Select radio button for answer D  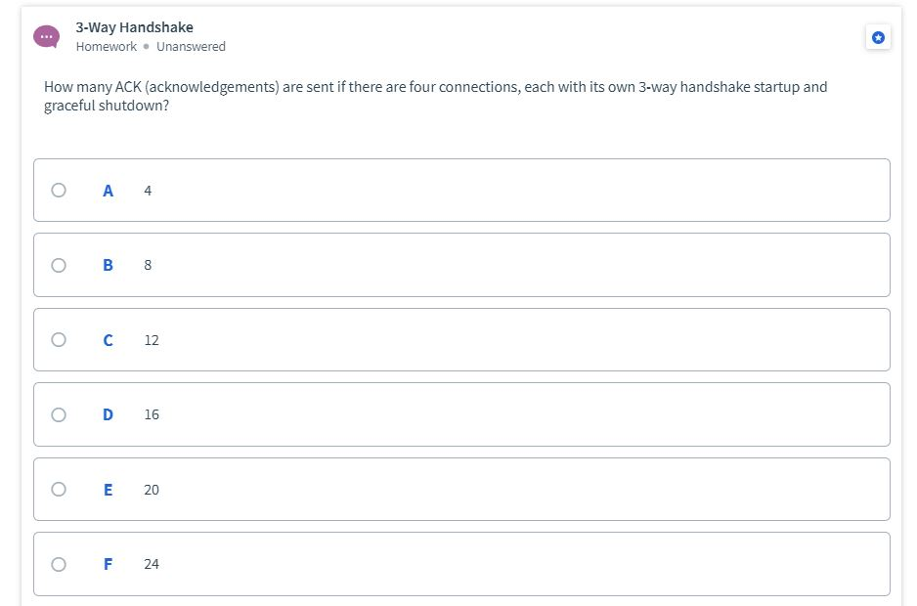tap(58, 414)
